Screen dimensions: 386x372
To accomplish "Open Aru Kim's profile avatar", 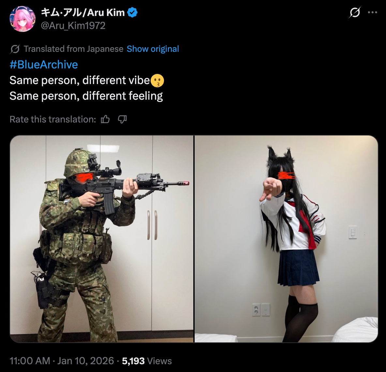I will point(22,19).
